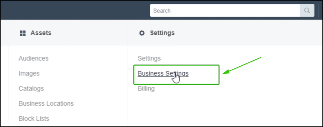Click the Settings column heading text
Screen dimensions: 323x127
(162, 33)
